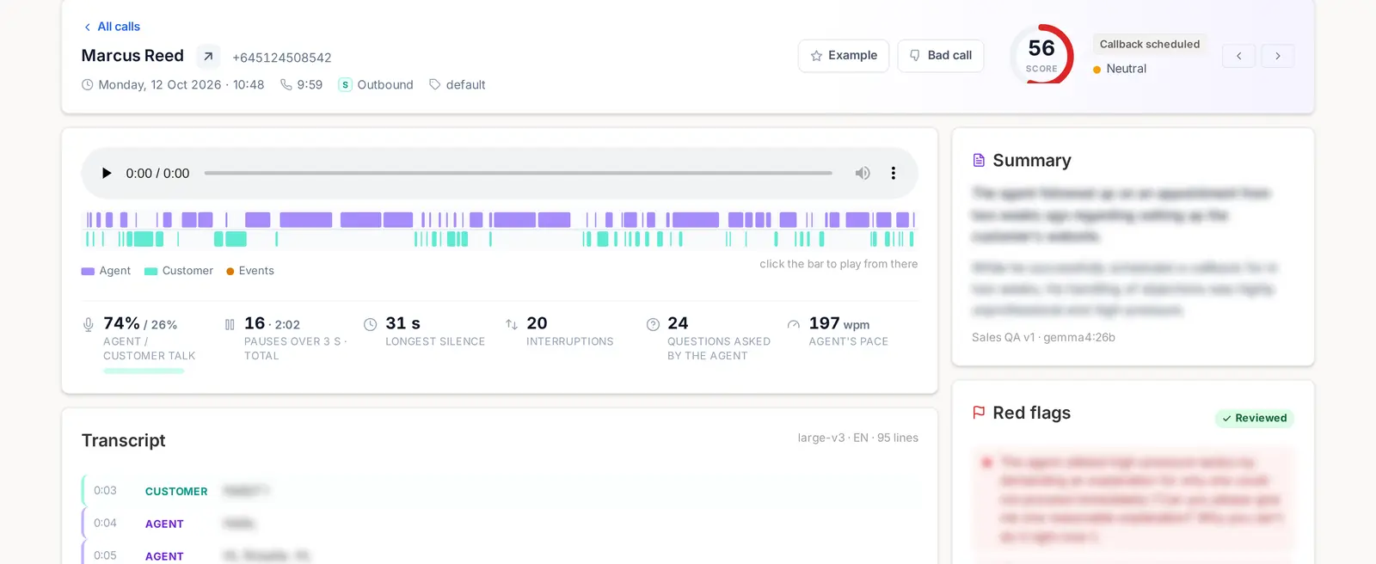Select transcript line at 0:03 CUSTOMER
This screenshot has height=564, width=1376.
[500, 491]
